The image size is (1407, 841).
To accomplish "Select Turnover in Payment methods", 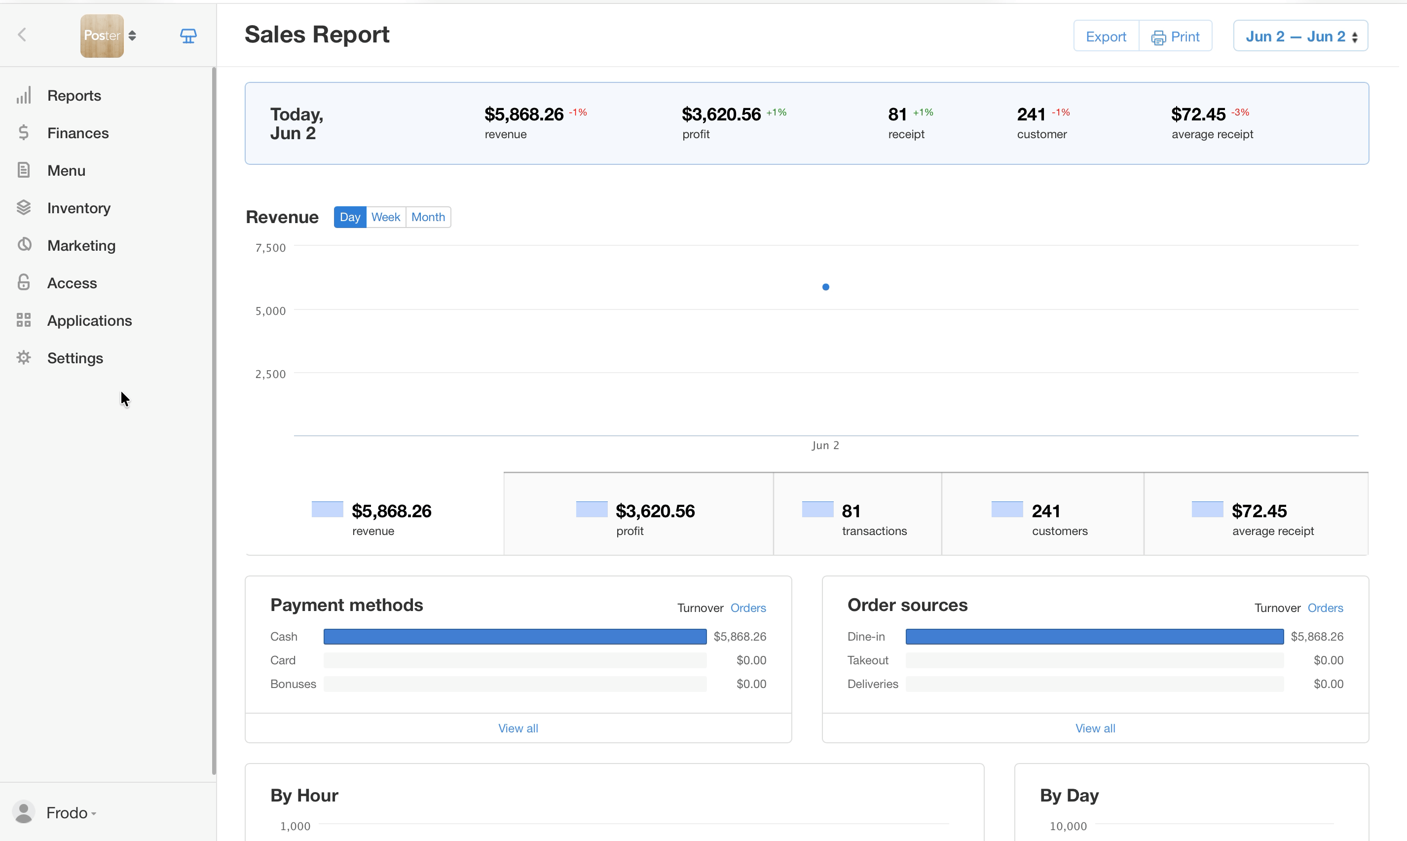I will 700,608.
